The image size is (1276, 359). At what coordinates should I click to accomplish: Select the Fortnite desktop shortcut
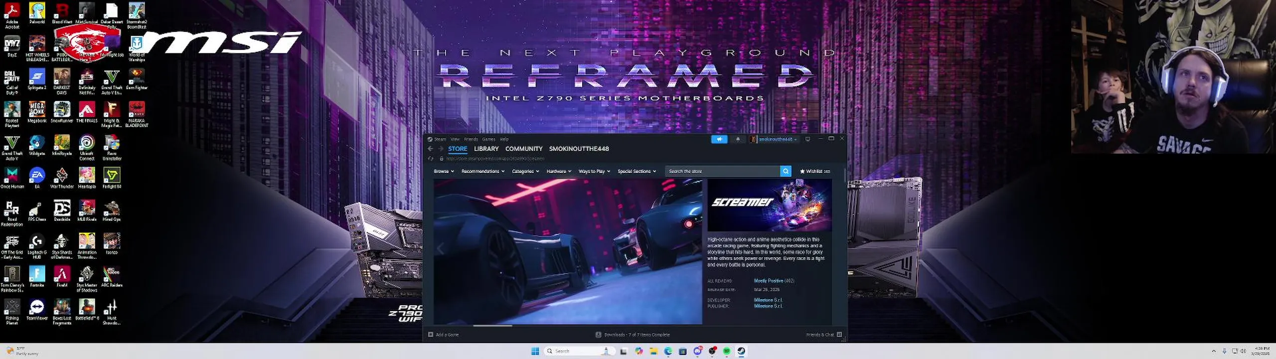click(37, 276)
